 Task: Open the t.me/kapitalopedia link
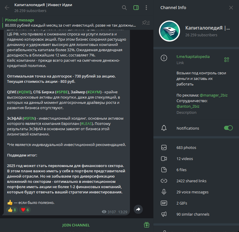(193, 56)
